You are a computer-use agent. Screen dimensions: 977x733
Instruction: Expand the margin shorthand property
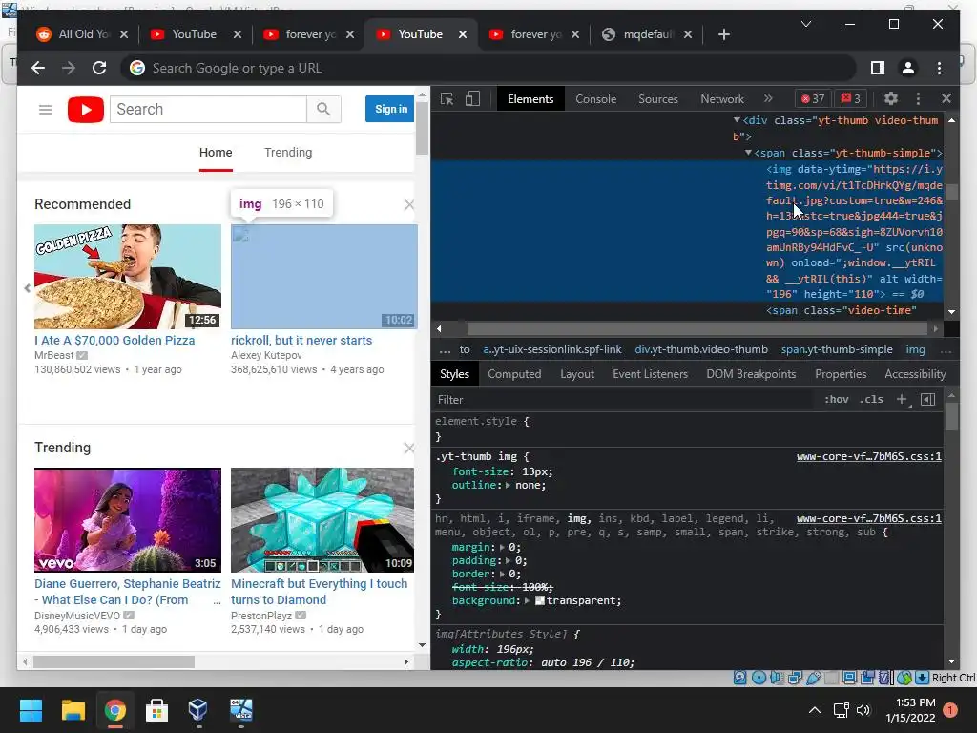502,547
